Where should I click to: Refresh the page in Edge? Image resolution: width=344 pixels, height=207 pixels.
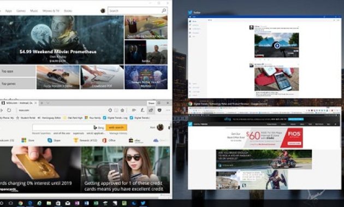9,110
